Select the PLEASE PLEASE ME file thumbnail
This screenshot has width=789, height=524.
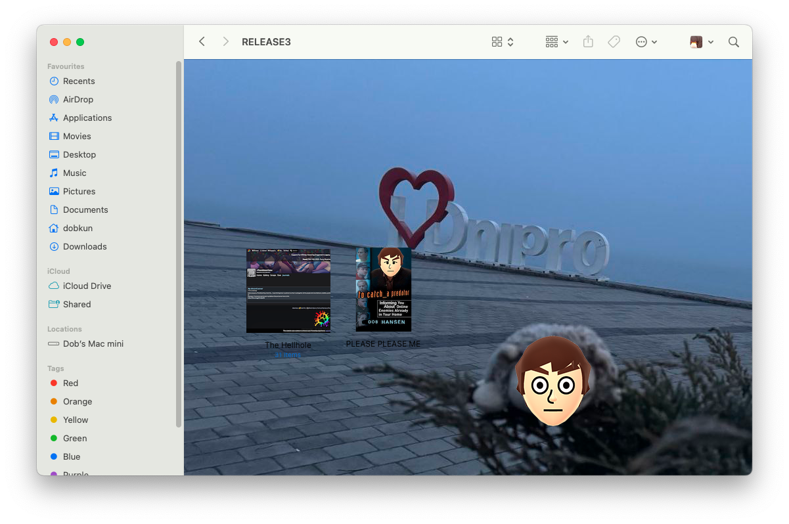(384, 290)
